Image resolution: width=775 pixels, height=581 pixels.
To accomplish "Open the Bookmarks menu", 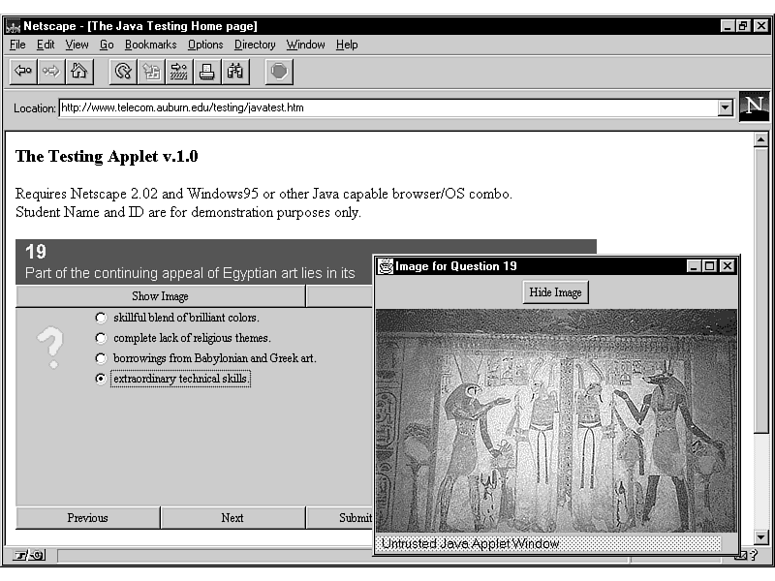I will click(x=151, y=45).
